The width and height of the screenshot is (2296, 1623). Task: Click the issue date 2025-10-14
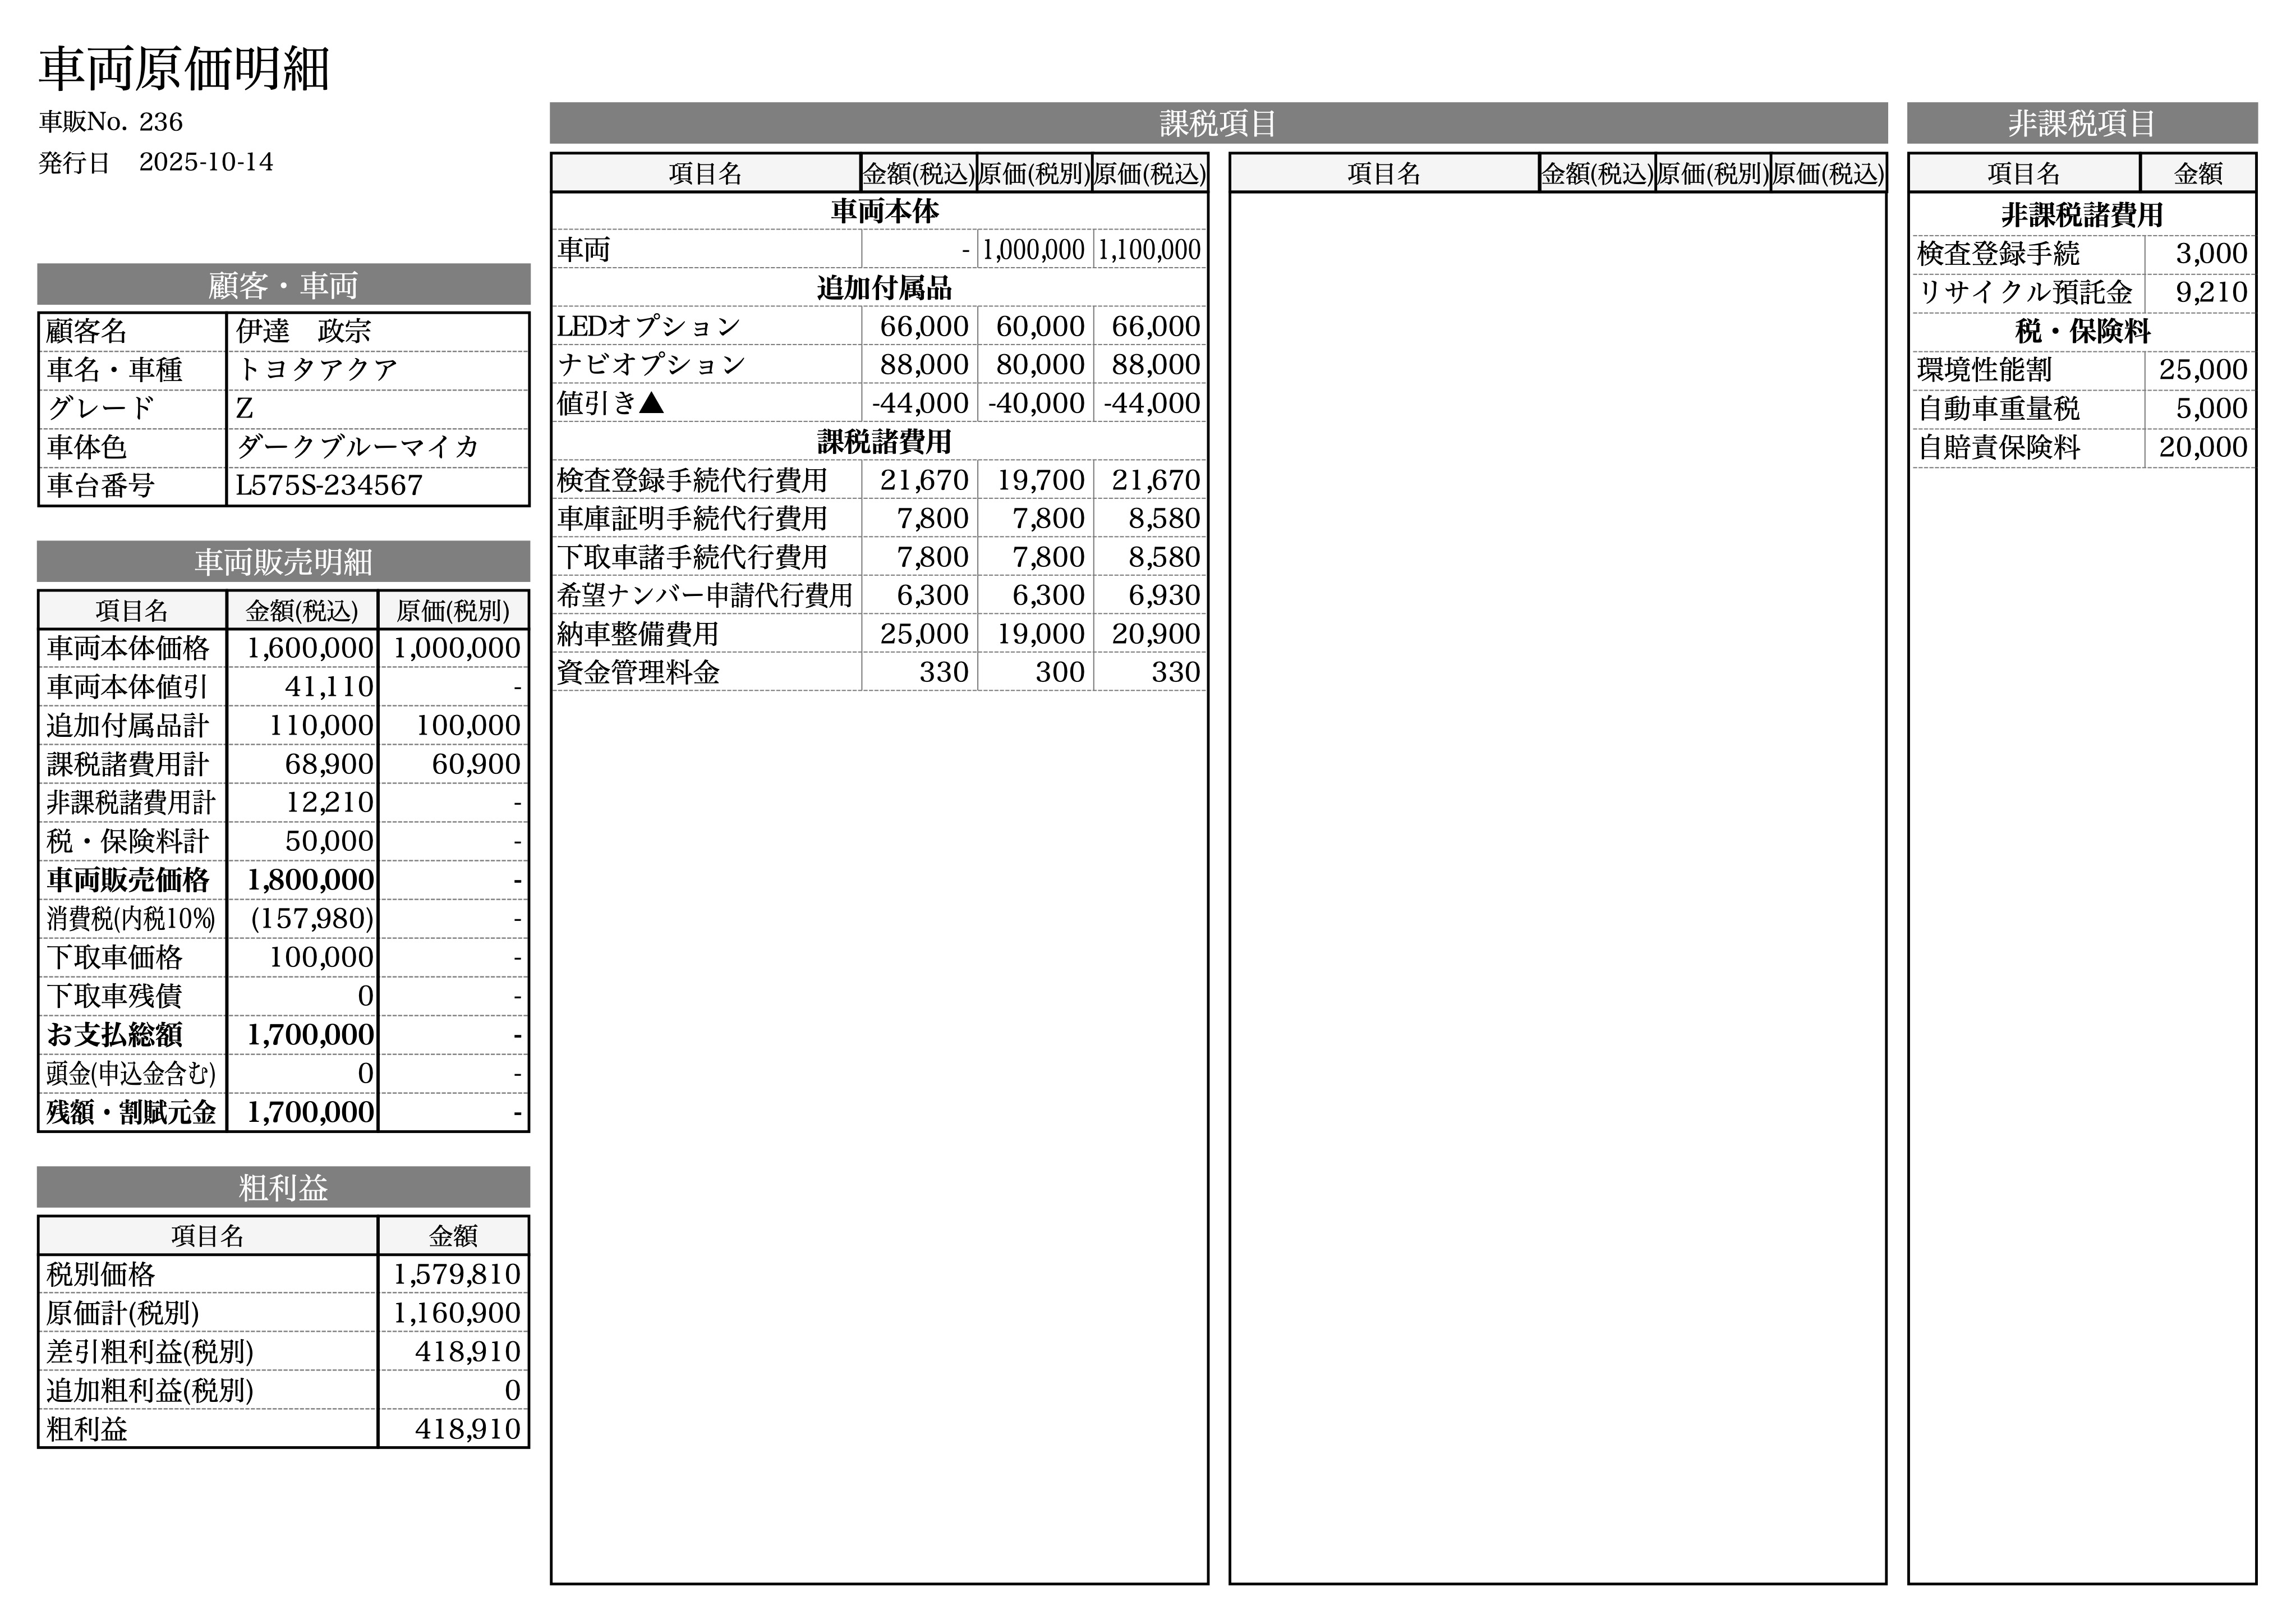point(206,162)
